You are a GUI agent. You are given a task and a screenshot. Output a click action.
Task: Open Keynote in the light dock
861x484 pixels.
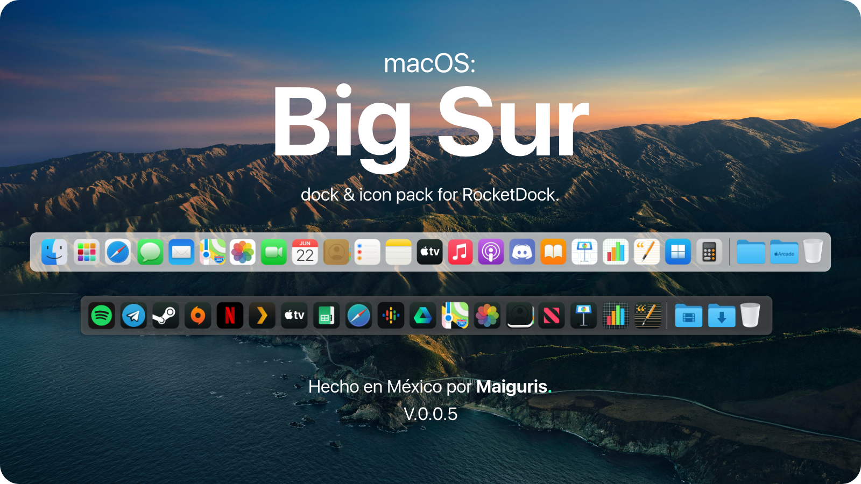click(584, 252)
